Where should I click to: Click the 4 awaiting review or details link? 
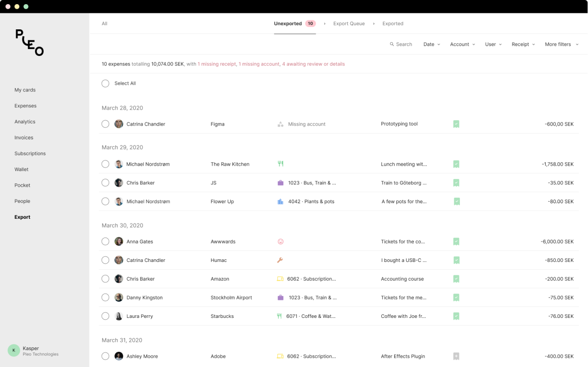[x=313, y=64]
